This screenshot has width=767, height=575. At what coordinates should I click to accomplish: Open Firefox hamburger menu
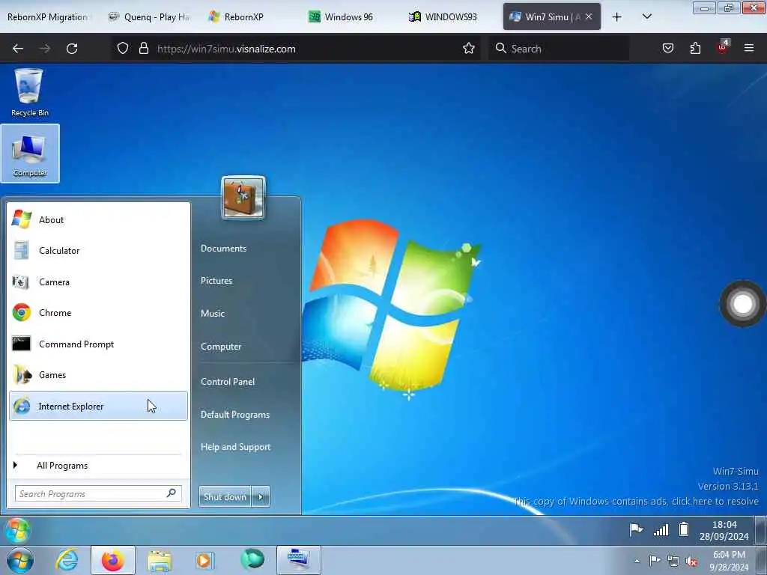pyautogui.click(x=749, y=48)
